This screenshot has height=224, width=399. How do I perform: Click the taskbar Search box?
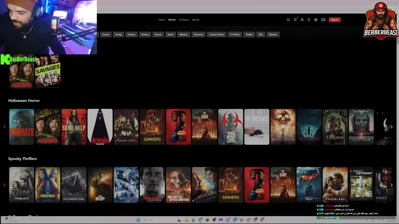tap(159, 220)
